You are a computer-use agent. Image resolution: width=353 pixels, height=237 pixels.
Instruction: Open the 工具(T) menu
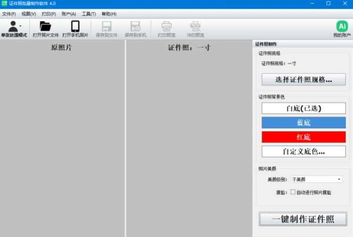[89, 14]
